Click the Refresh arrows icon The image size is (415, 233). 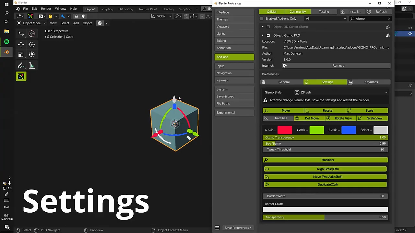369,12
